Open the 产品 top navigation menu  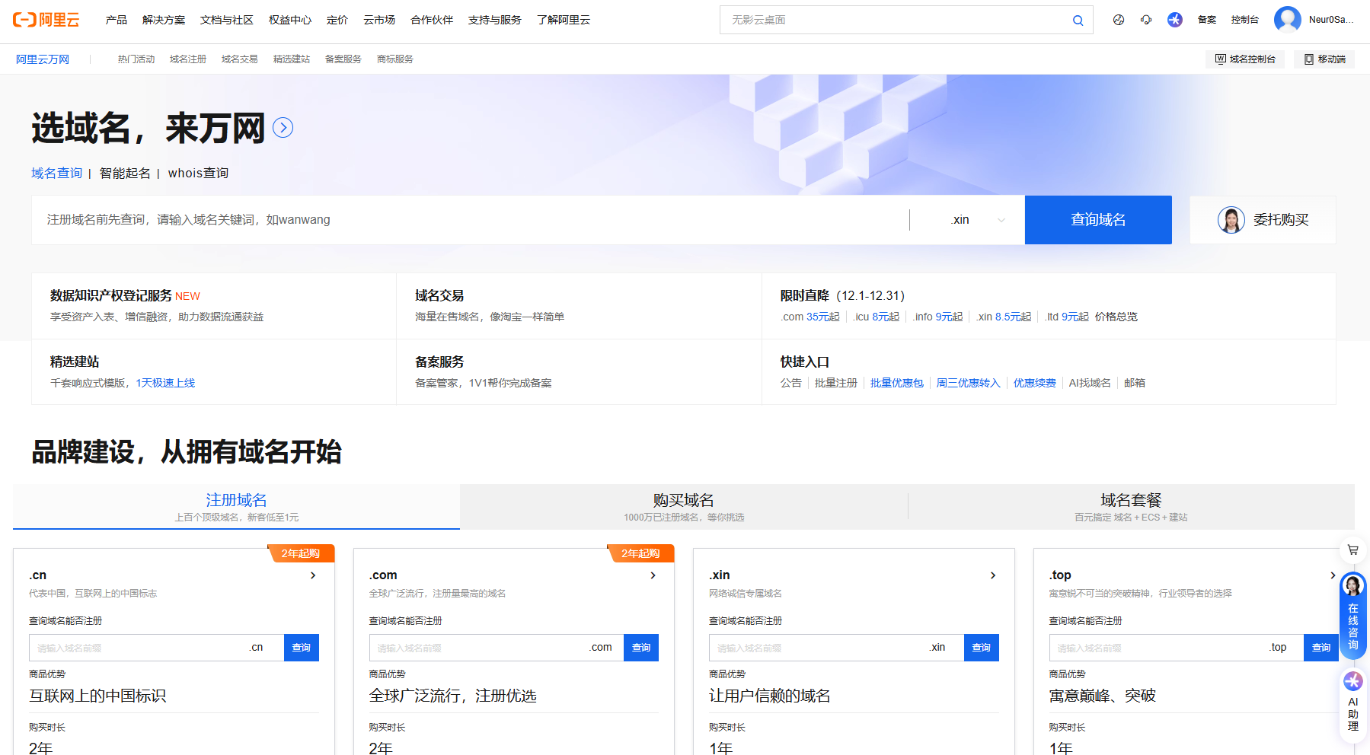[x=116, y=20]
